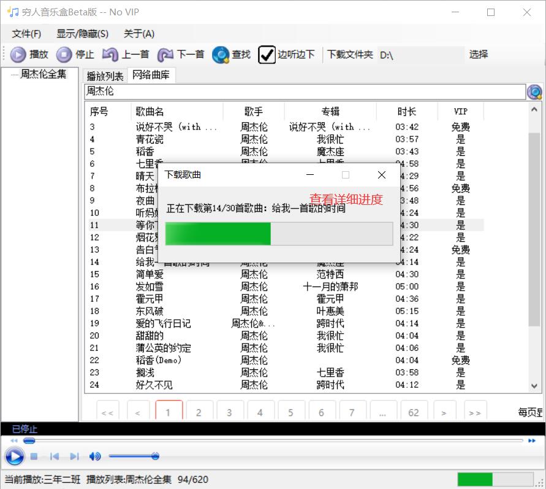Click the player bar round play button
The height and width of the screenshot is (489, 546).
(15, 456)
